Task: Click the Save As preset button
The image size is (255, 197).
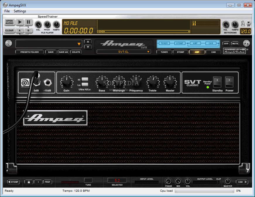Action: pos(63,52)
